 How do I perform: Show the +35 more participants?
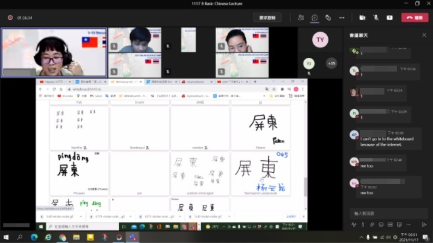pyautogui.click(x=331, y=64)
